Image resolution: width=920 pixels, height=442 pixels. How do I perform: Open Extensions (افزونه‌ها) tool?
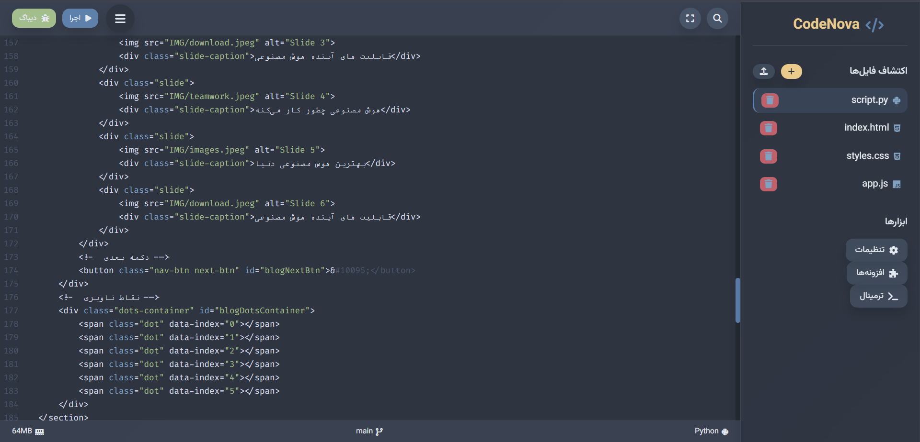(x=876, y=273)
